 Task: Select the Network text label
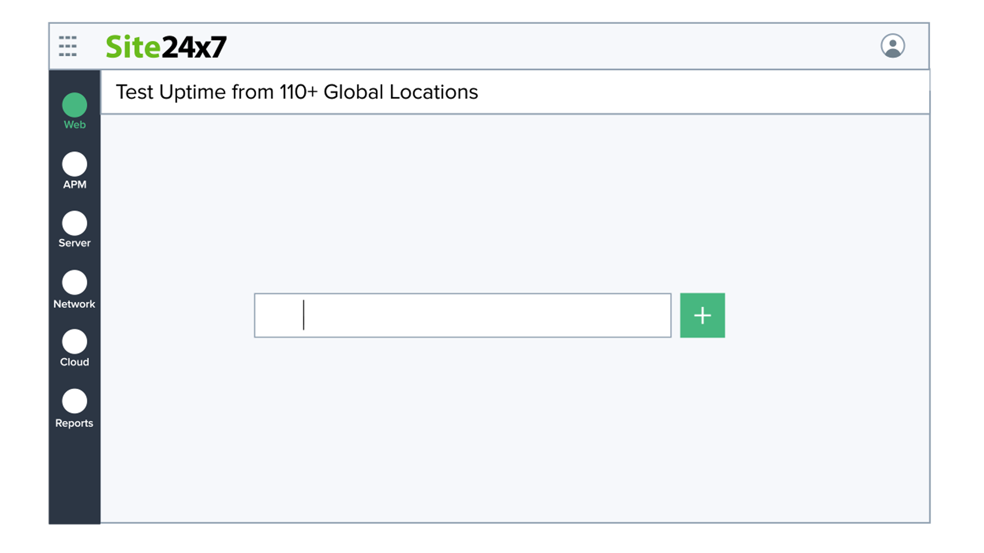[x=75, y=304]
